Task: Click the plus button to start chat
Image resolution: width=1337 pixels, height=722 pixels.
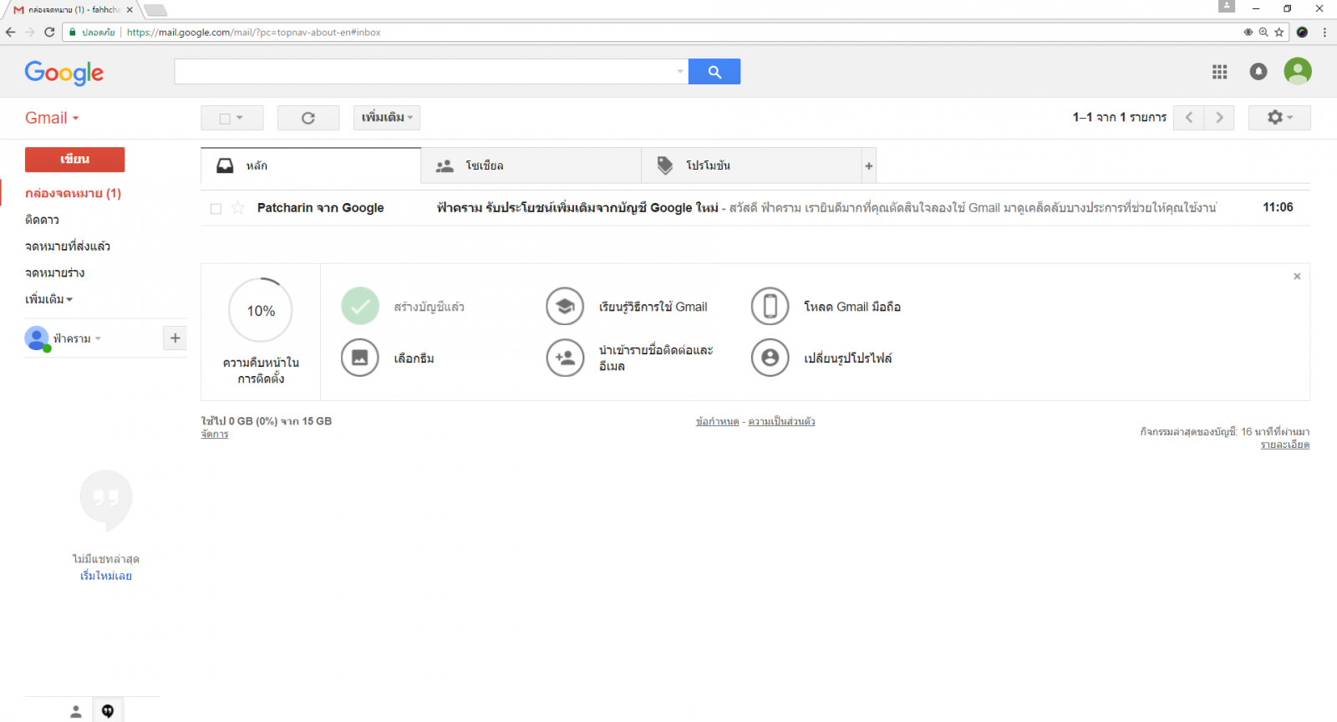Action: pos(175,338)
